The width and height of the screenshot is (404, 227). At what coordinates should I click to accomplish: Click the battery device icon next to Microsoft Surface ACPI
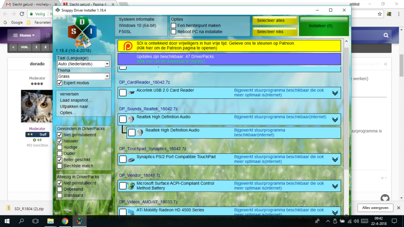(131, 185)
